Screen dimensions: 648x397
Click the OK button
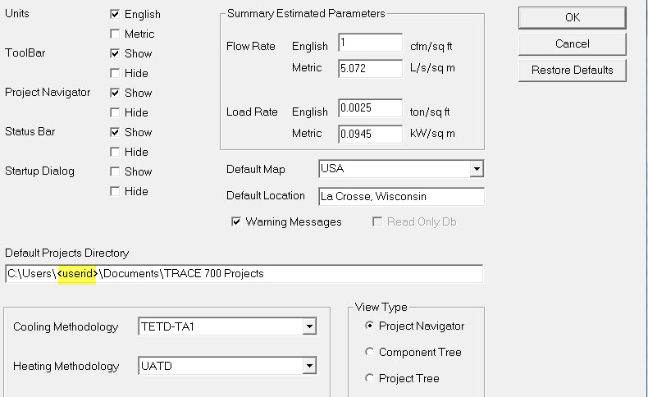(572, 17)
